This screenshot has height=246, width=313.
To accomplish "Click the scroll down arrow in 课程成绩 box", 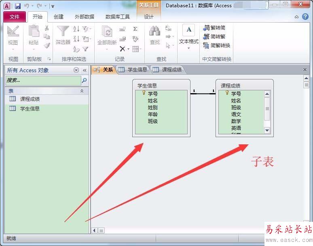I will point(267,131).
